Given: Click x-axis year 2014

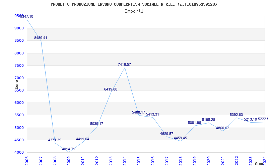Looking at the screenshot, I should pos(125,161).
